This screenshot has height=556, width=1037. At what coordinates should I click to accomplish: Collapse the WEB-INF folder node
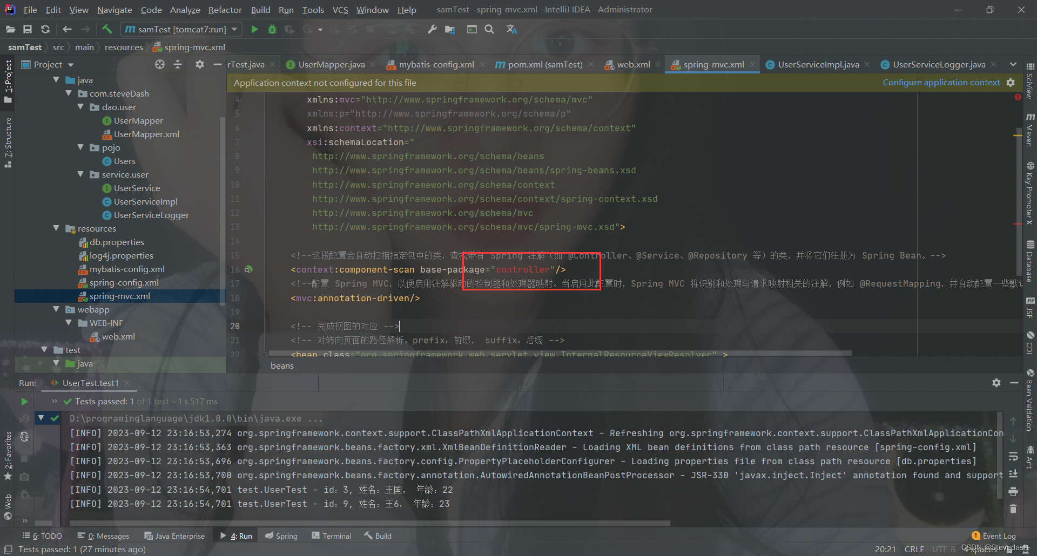click(69, 323)
